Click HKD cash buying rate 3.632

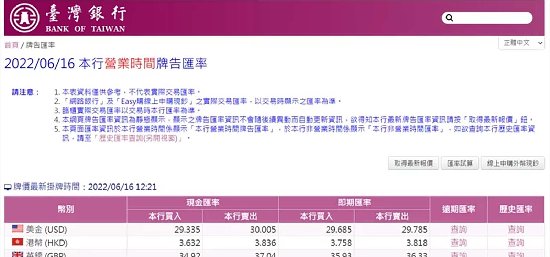pos(190,243)
